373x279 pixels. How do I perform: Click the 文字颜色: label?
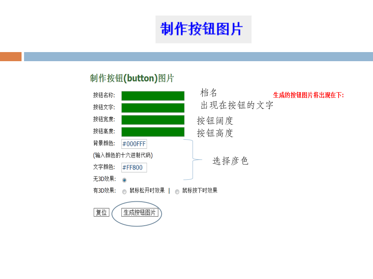pos(104,167)
